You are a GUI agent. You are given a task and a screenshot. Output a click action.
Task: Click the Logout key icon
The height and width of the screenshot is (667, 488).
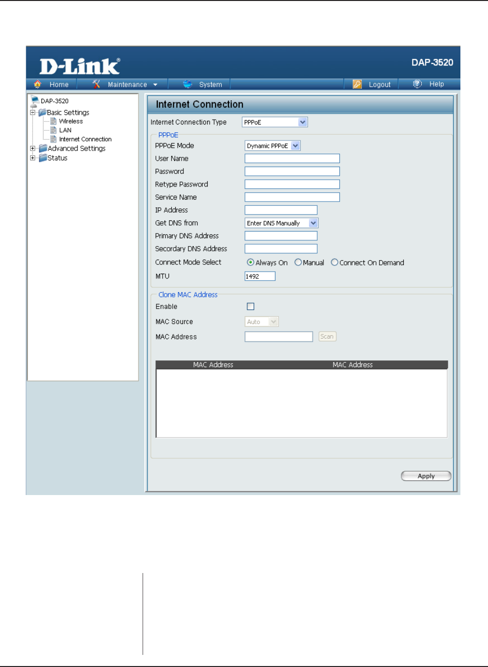(x=357, y=84)
